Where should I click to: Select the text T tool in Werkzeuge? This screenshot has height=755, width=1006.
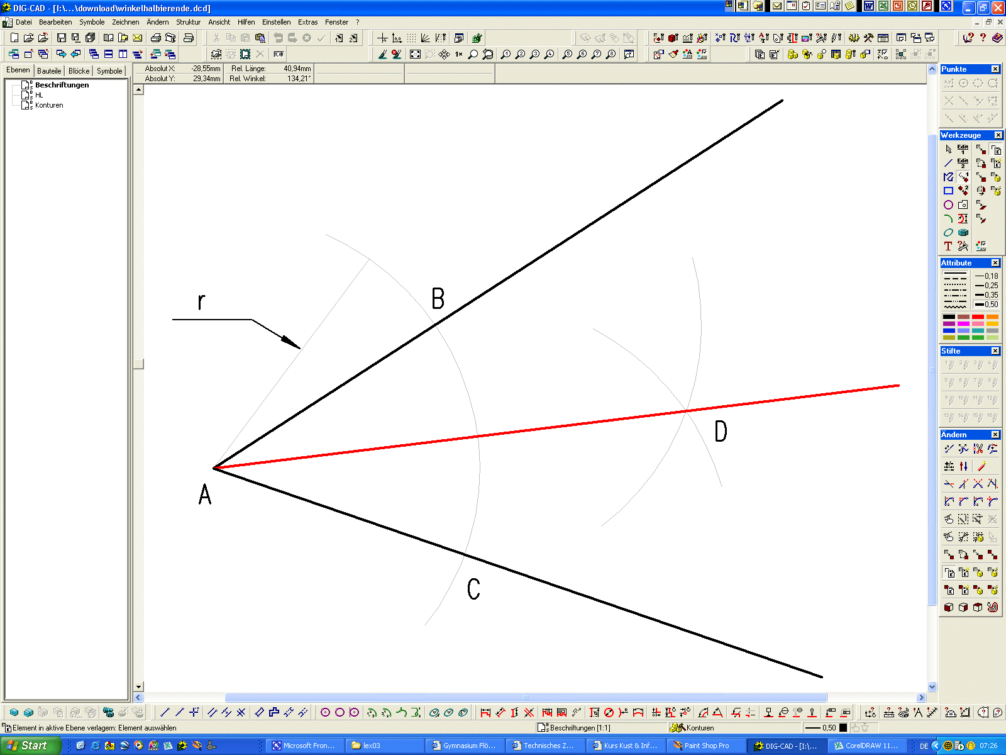click(949, 246)
